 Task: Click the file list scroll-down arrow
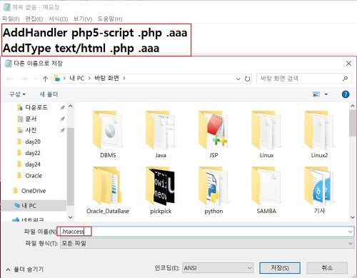(353, 217)
